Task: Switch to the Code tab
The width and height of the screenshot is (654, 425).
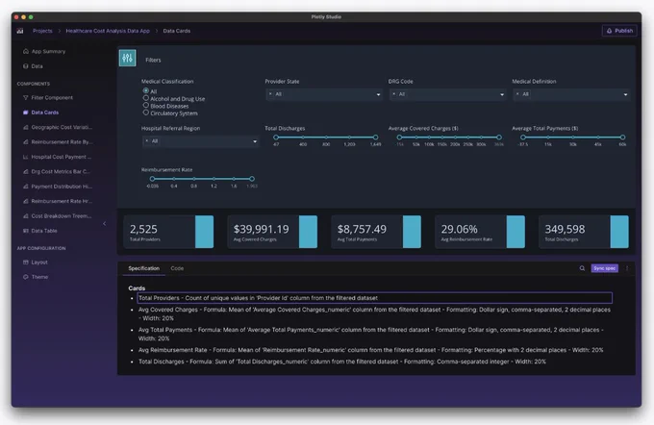Action: pyautogui.click(x=177, y=268)
